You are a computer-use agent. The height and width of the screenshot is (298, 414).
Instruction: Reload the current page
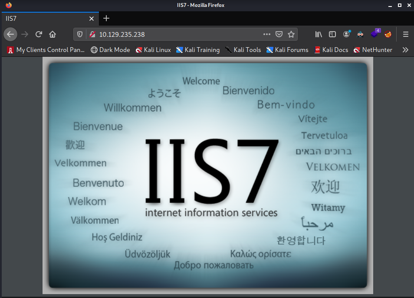[39, 34]
